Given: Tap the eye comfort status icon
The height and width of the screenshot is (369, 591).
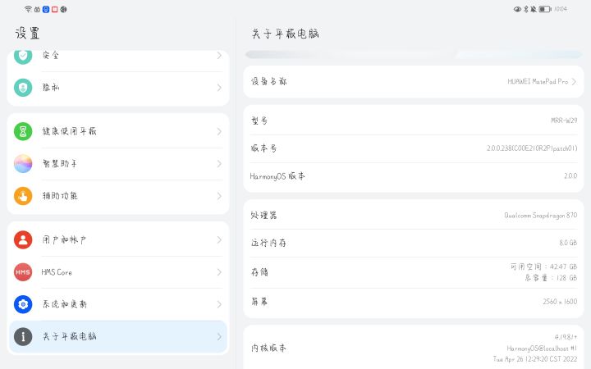Looking at the screenshot, I should (517, 9).
